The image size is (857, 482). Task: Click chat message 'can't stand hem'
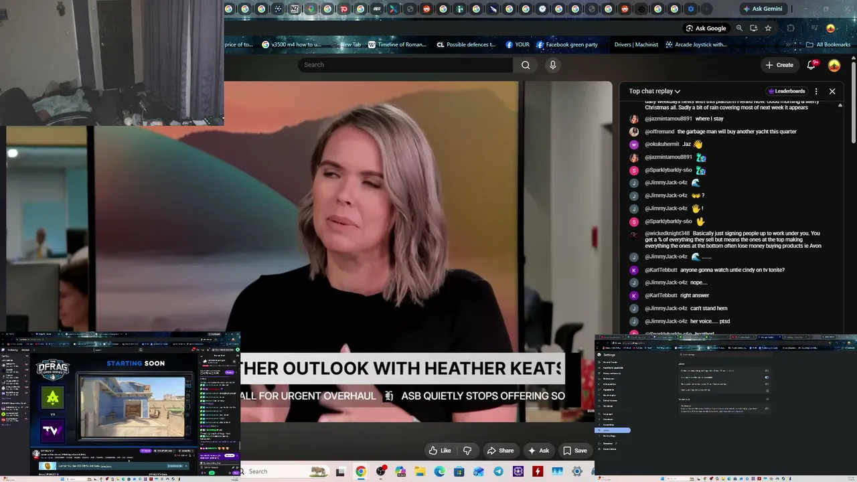coord(708,309)
